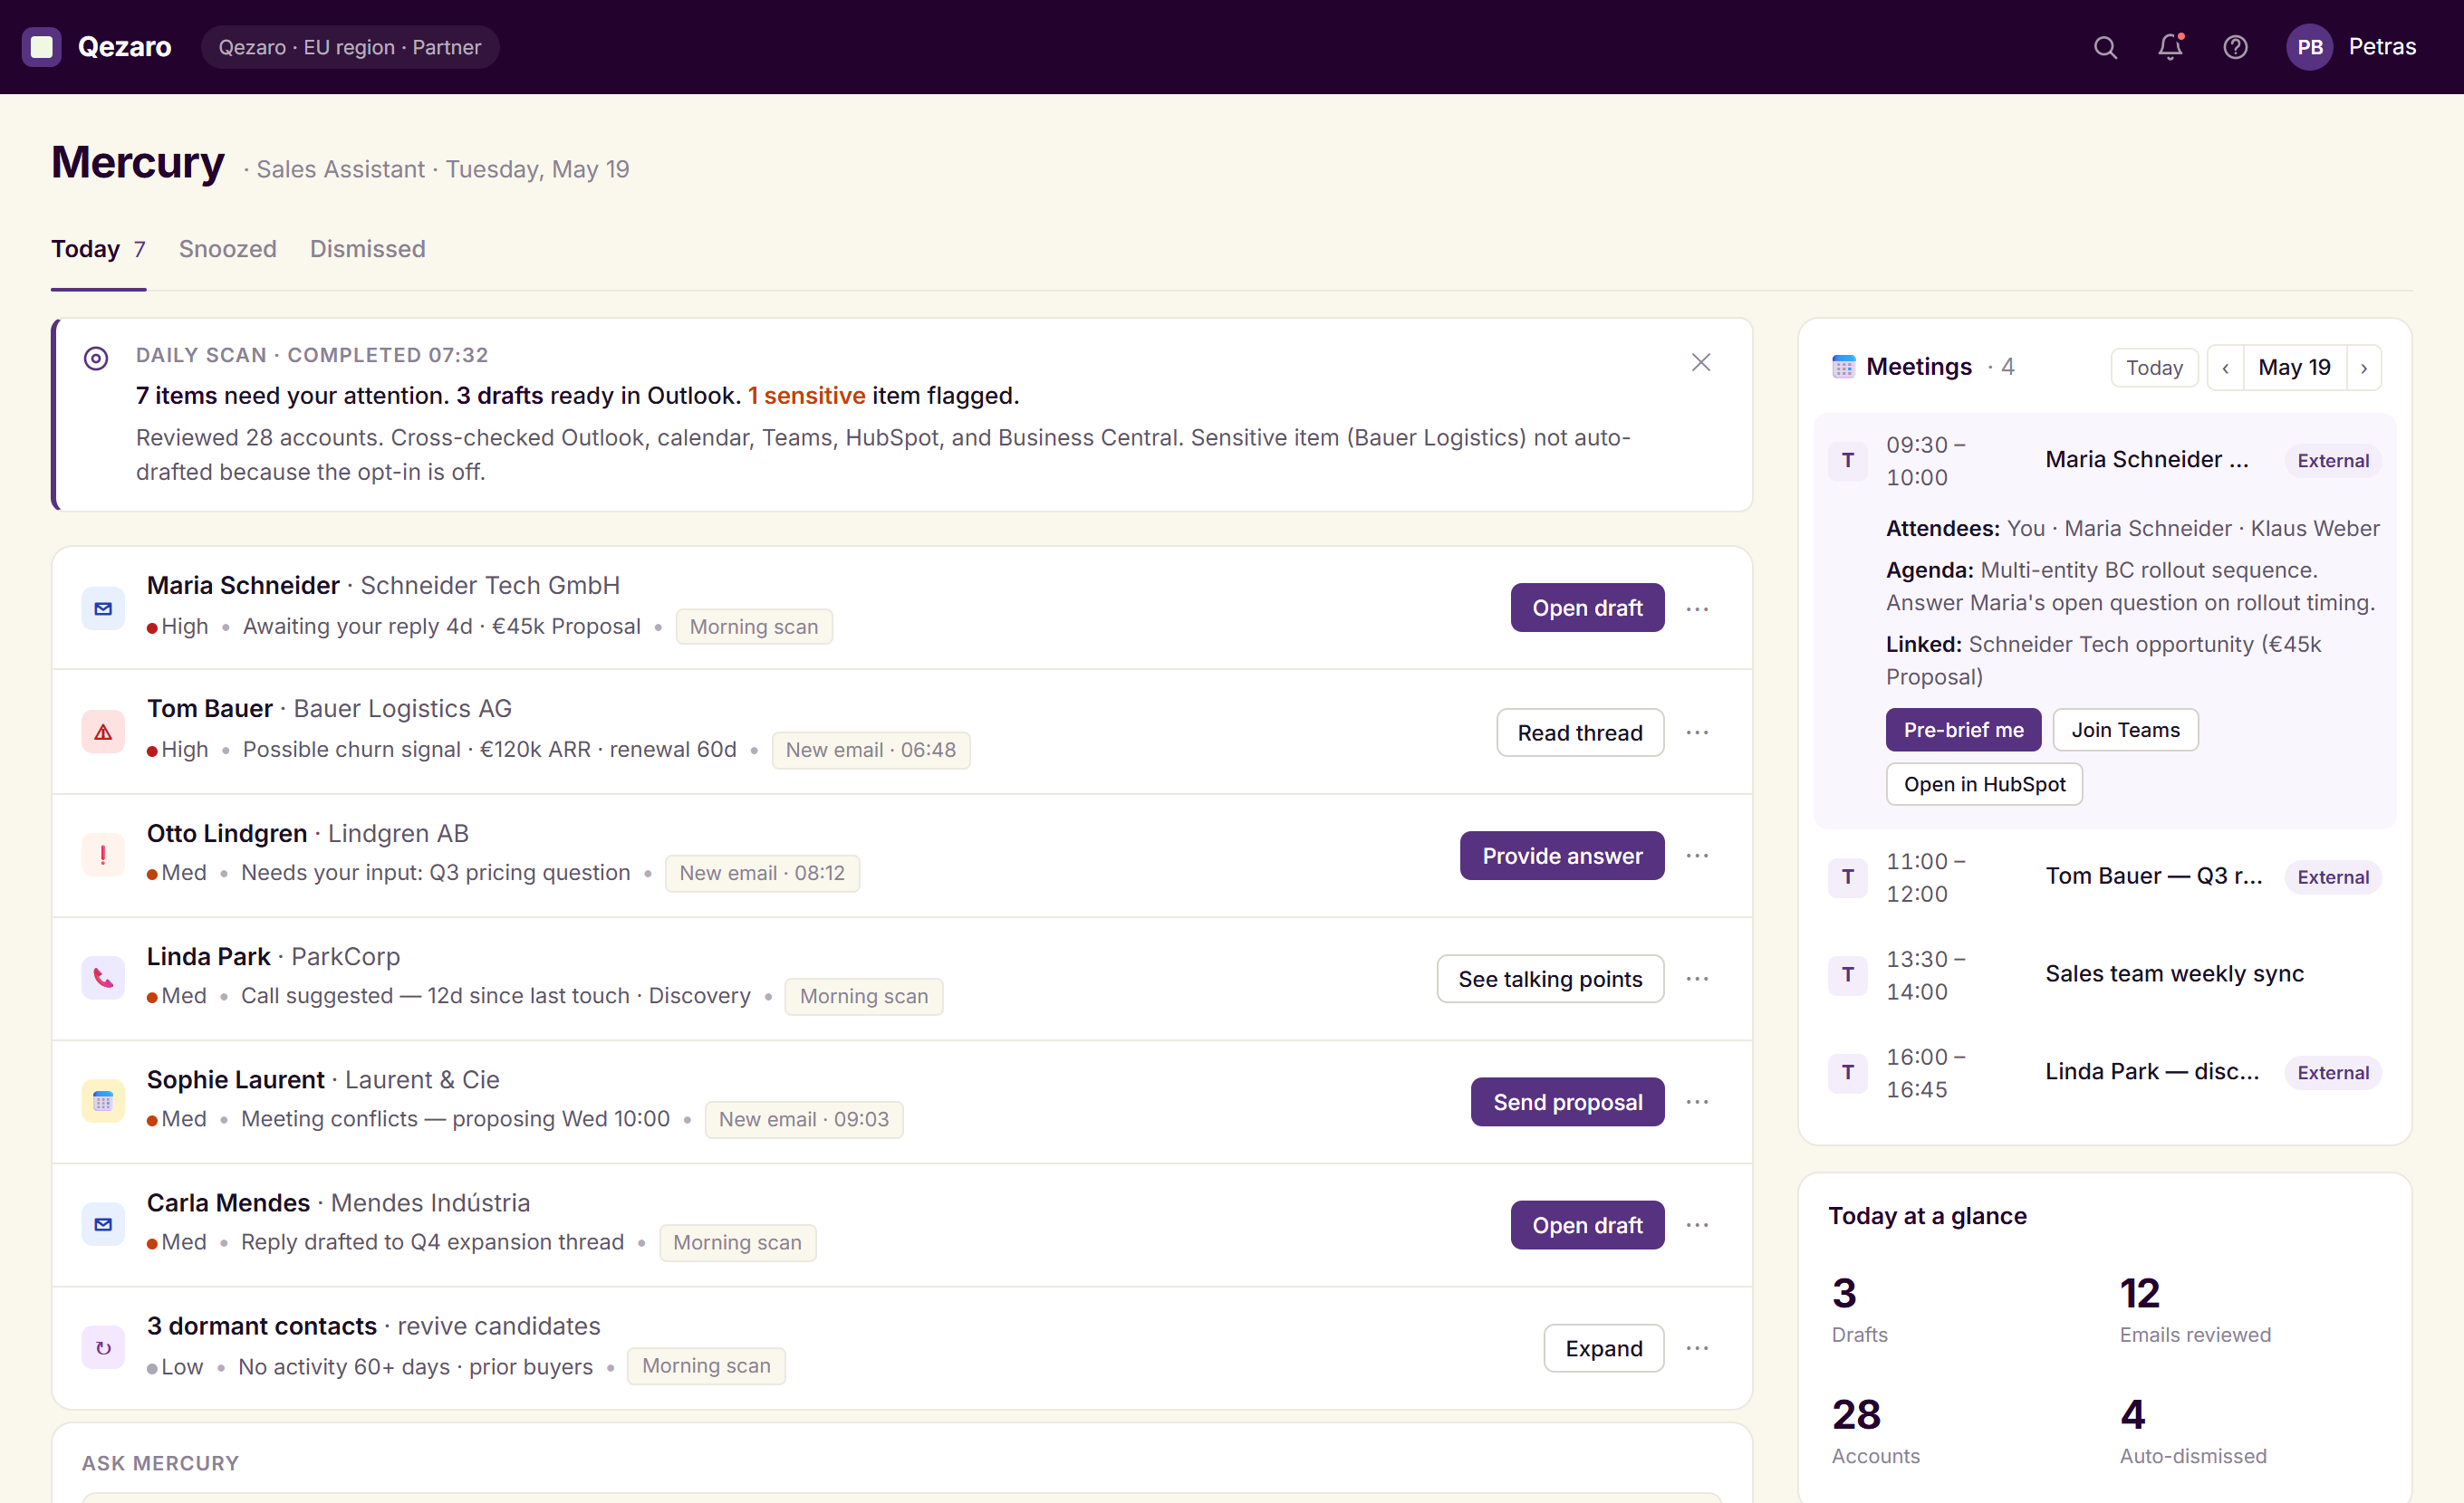The image size is (2464, 1503).
Task: Open more options for Linda Park row
Action: tap(1697, 979)
